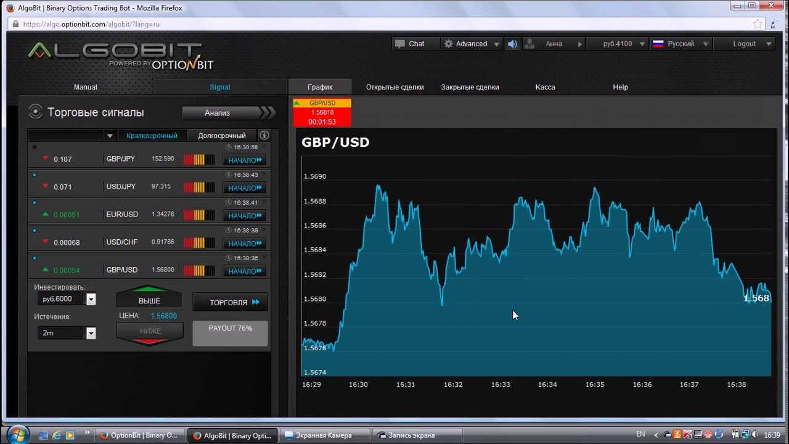Click the info icon beside Долгосрочный
Viewport: 789px width, 444px height.
click(264, 136)
